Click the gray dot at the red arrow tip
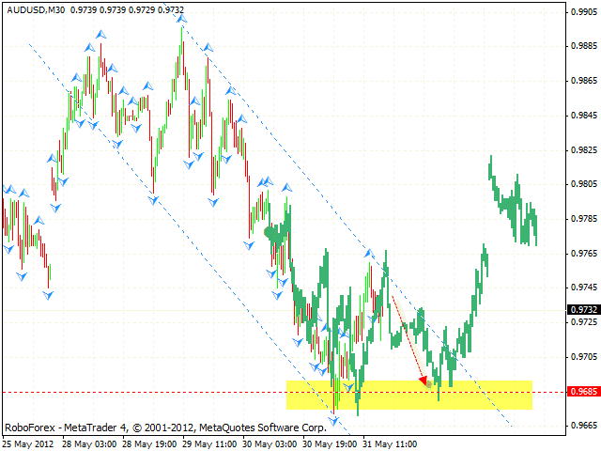This screenshot has width=601, height=451. click(x=429, y=382)
